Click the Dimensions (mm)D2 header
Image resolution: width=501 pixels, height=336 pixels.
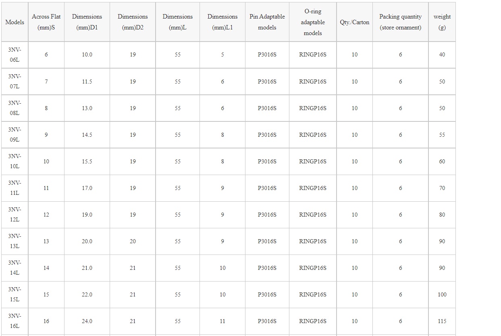tap(133, 22)
